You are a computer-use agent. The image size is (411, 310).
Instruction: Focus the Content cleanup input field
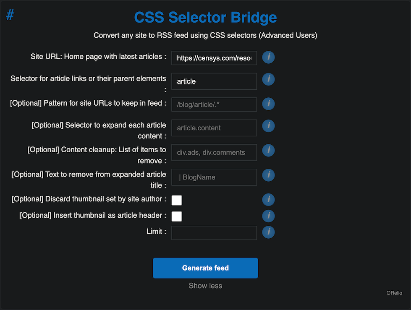pos(214,153)
